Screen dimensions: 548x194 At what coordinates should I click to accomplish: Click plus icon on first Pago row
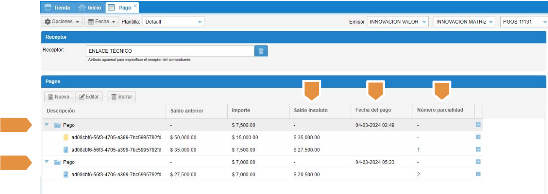pyautogui.click(x=478, y=125)
